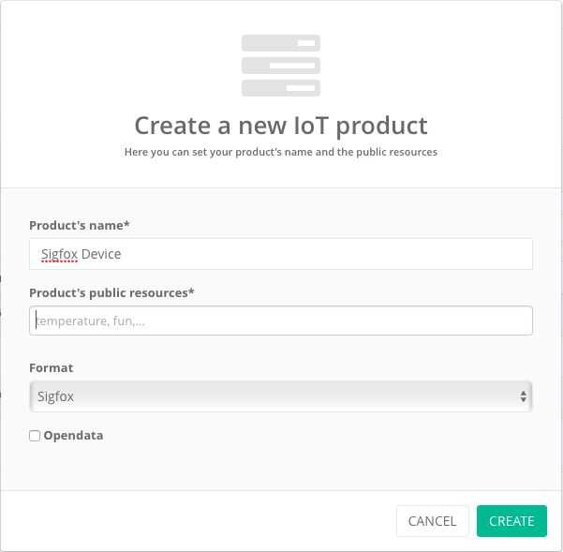The width and height of the screenshot is (563, 552).
Task: Click the Opendata label text
Action: tap(73, 436)
